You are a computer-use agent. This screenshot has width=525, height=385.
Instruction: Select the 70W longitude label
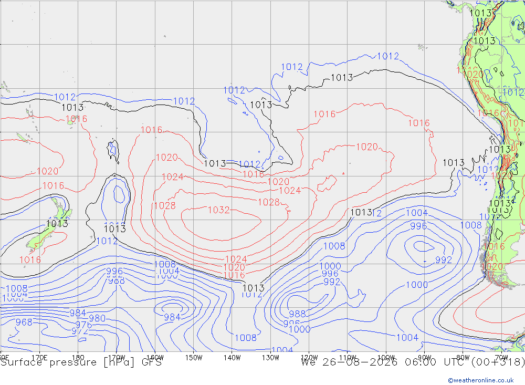(x=501, y=357)
